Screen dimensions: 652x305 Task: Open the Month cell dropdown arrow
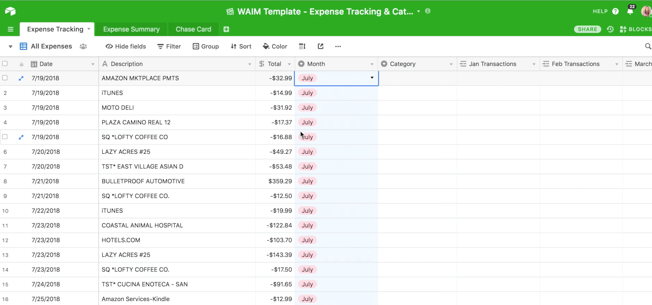tap(372, 78)
